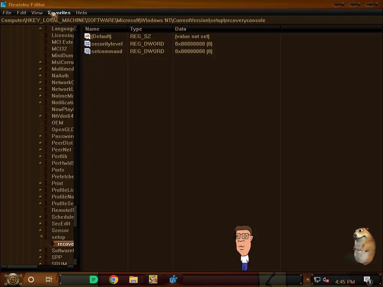Screen dimensions: 383x287
Task: Click the (value not set) data cell
Action: [x=192, y=36]
